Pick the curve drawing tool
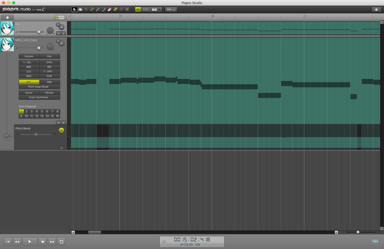 point(103,9)
